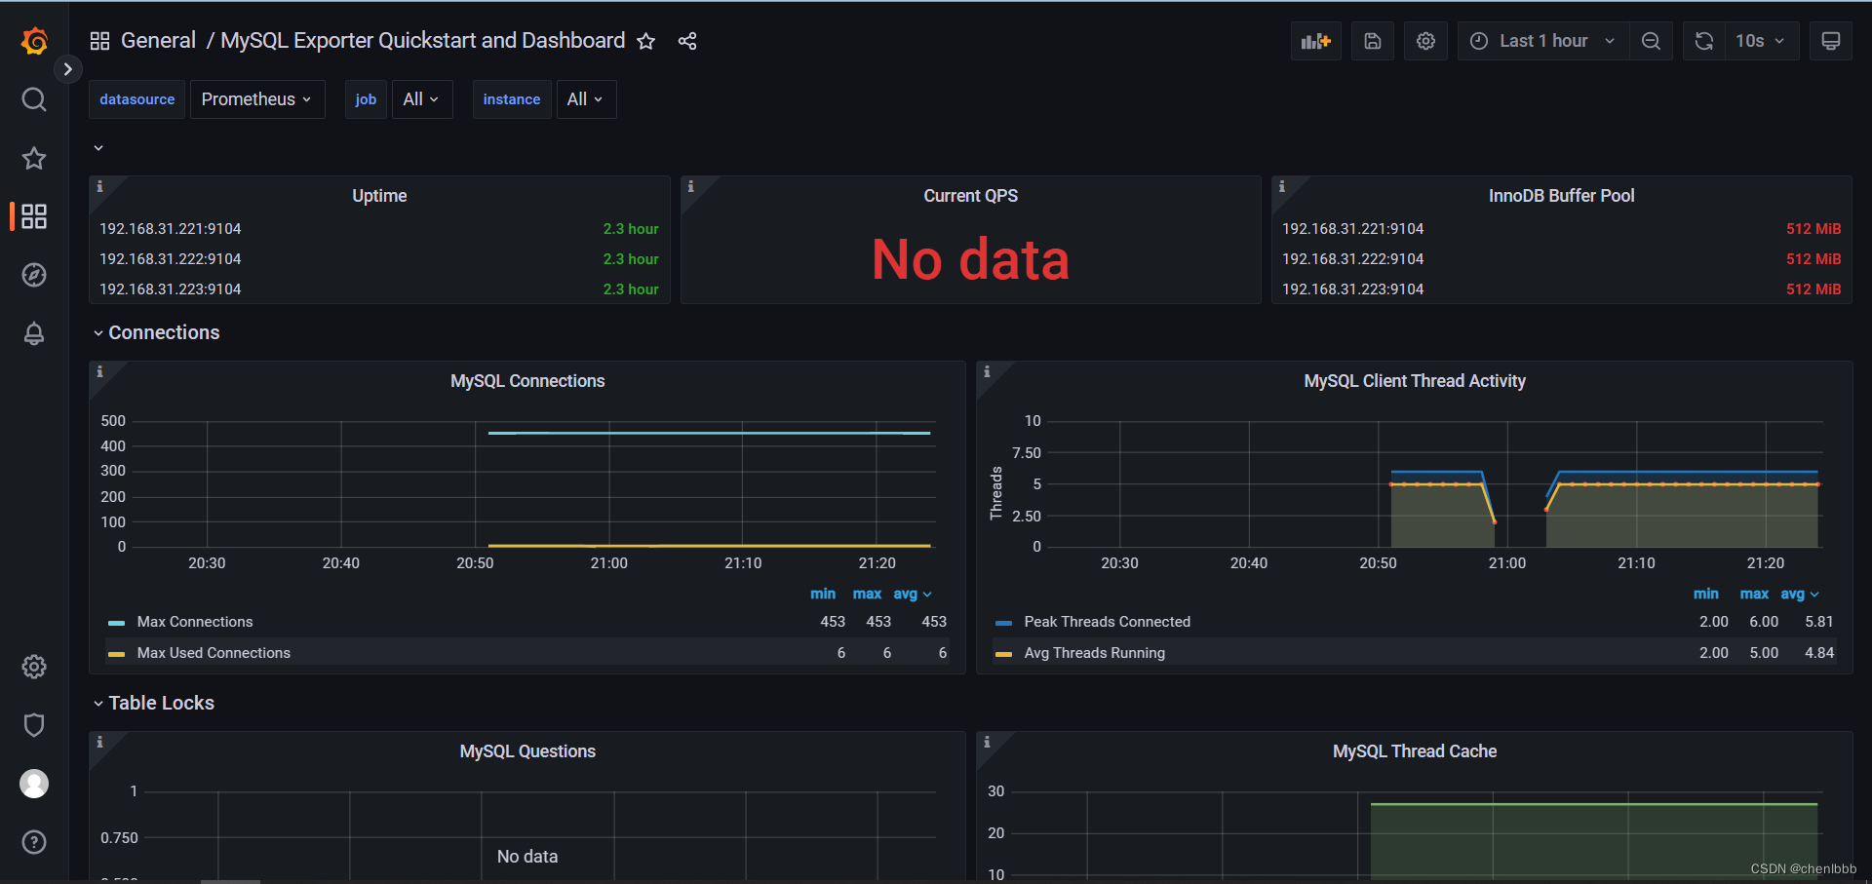Show InnoDB Buffer Pool info icon
Viewport: 1872px width, 884px height.
pyautogui.click(x=1282, y=186)
